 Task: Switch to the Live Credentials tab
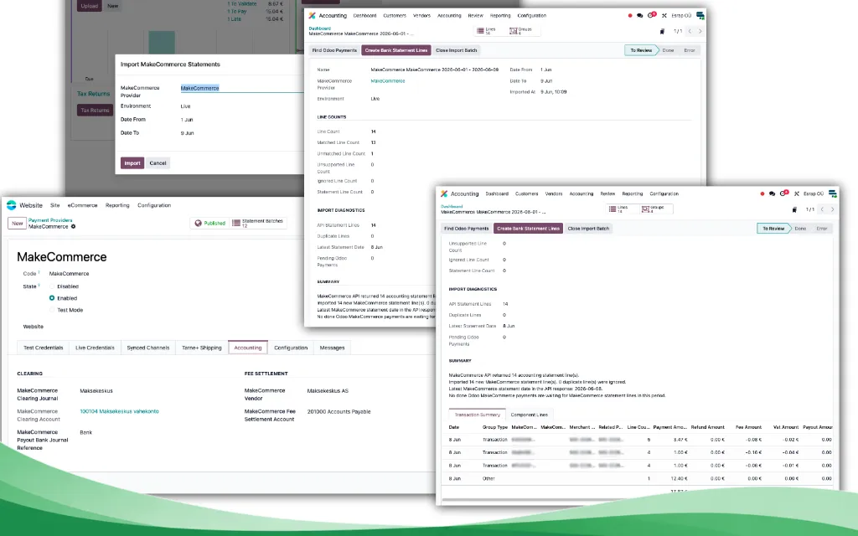point(95,348)
